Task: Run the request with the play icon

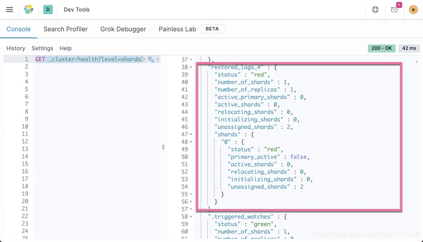Action: (x=143, y=59)
